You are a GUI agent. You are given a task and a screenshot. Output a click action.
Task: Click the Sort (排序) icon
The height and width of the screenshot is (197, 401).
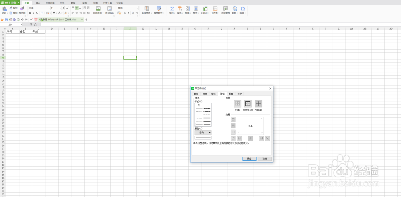(188, 8)
